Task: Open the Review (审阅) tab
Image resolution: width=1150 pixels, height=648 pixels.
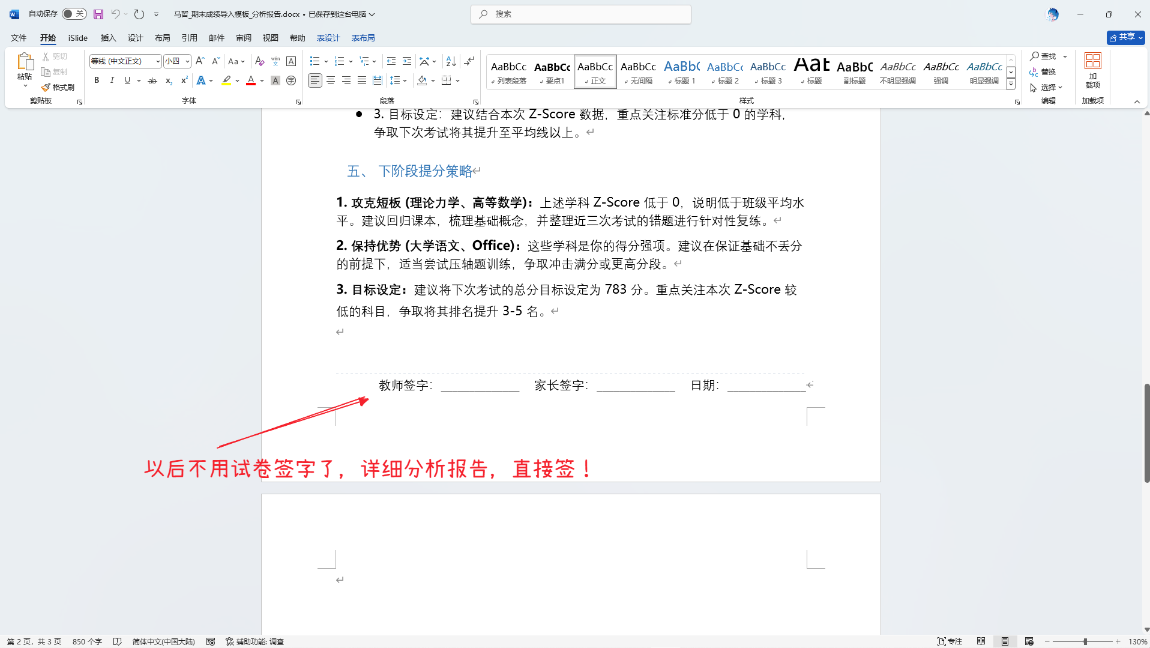Action: tap(244, 38)
